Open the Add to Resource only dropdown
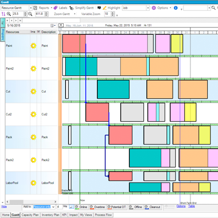This screenshot has width=218, height=218. coord(53,207)
